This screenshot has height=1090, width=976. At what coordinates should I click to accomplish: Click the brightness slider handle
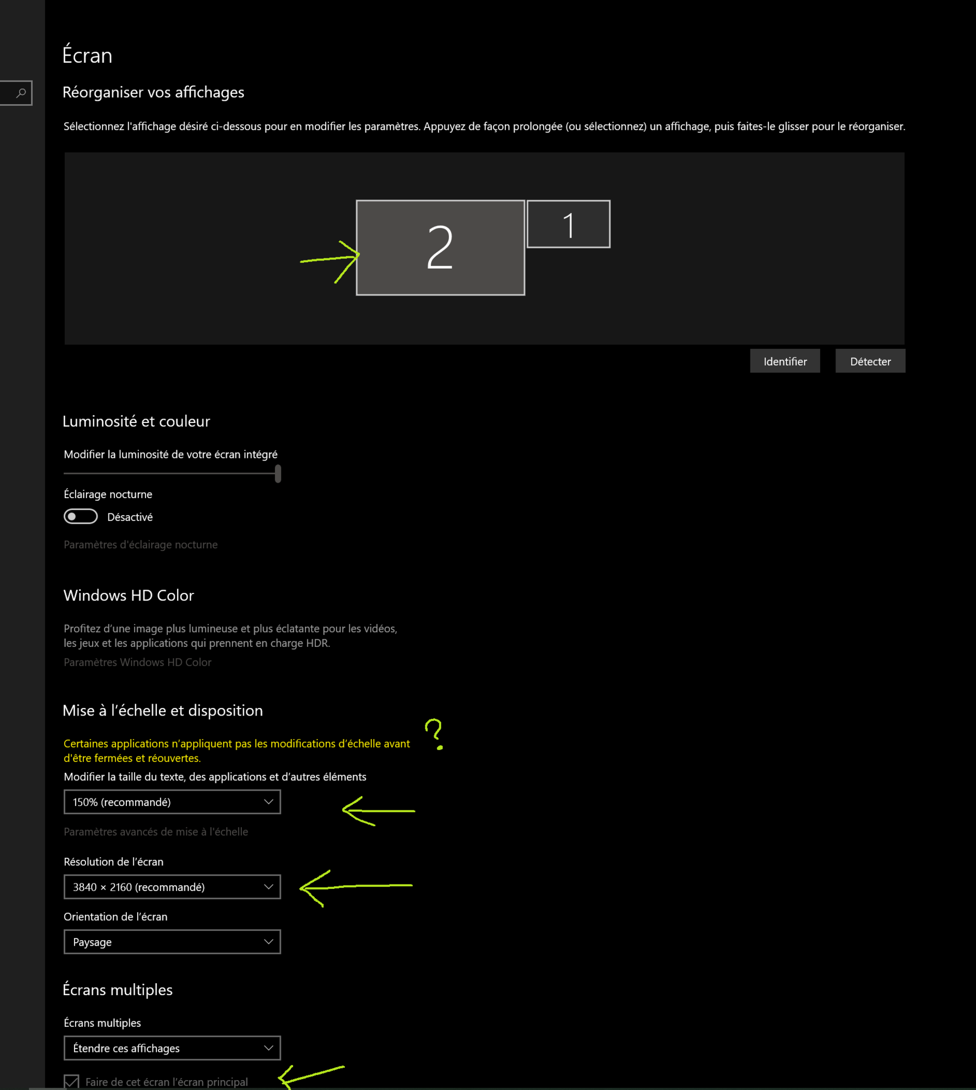(278, 474)
